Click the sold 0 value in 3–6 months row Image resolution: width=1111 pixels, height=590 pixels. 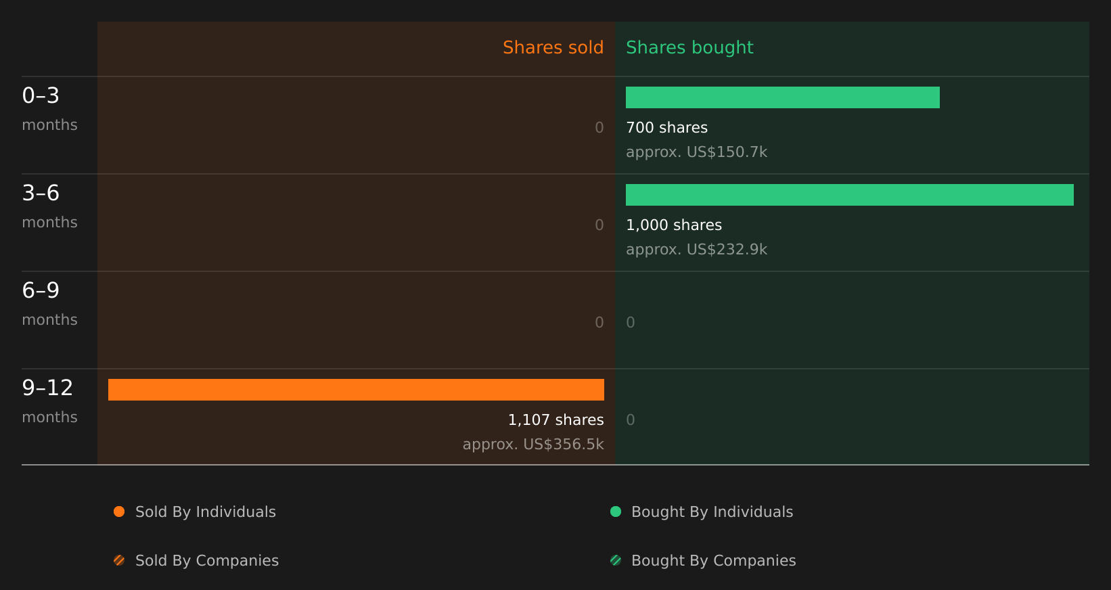pyautogui.click(x=599, y=225)
